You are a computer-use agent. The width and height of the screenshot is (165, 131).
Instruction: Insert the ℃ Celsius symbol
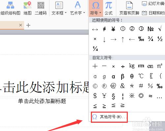pyautogui.click(x=141, y=76)
